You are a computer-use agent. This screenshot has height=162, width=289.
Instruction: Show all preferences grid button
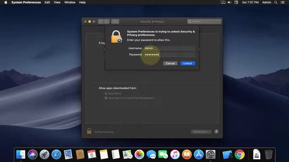115,22
